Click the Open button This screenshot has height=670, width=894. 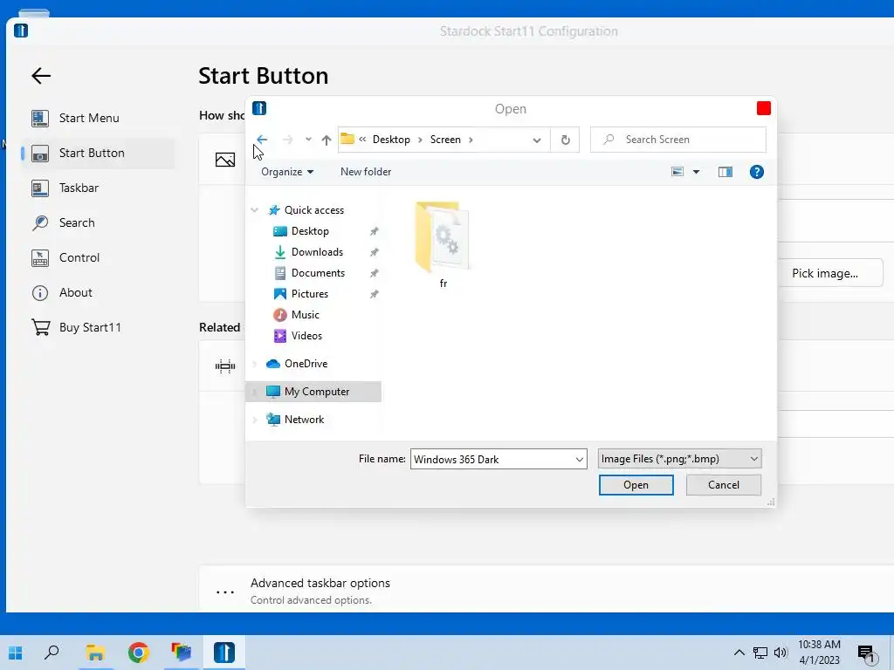636,485
